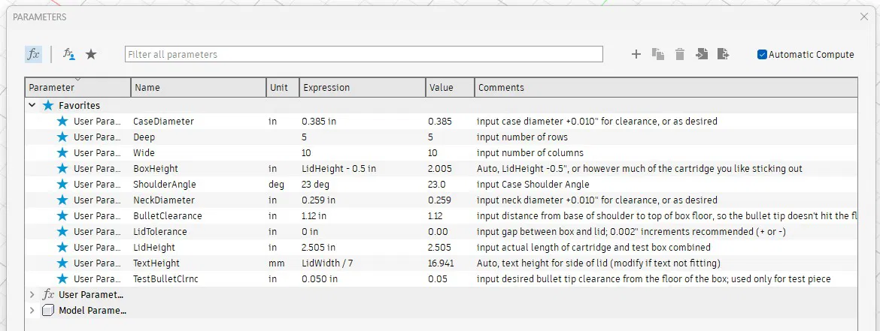Click the mm unit of TextHeight
Viewport: 880px width, 331px height.
pyautogui.click(x=278, y=263)
